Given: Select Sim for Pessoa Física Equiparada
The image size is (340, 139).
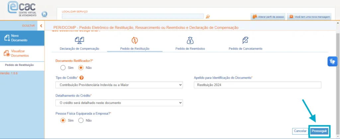Looking at the screenshot, I should pyautogui.click(x=63, y=120).
